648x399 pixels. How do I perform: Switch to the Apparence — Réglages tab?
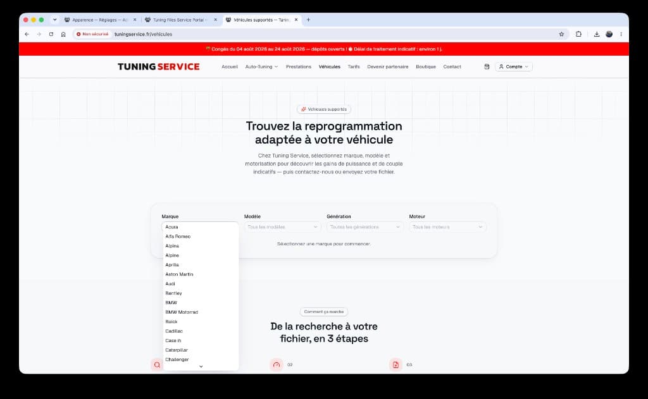[100, 20]
